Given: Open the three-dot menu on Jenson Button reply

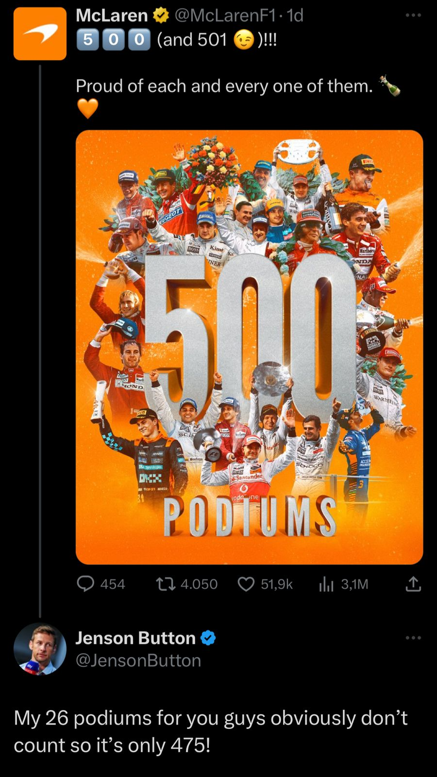Looking at the screenshot, I should point(413,638).
